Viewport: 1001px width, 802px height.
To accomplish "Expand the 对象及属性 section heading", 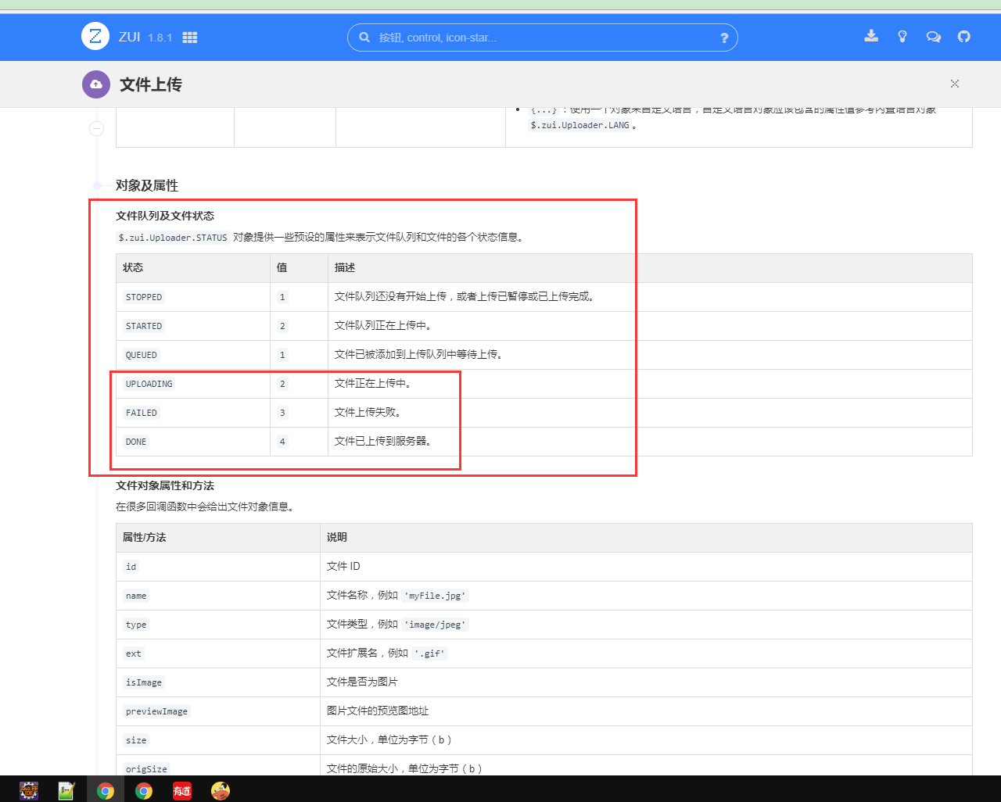I will 147,186.
